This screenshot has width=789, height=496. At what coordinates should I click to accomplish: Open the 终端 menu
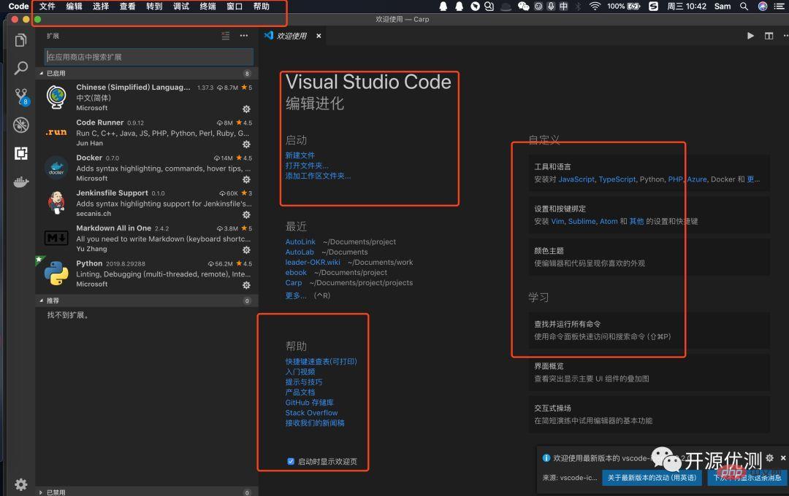[x=207, y=6]
